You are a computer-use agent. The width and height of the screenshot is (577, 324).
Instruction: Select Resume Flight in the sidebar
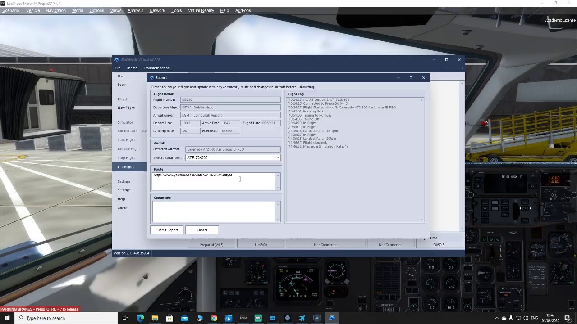(129, 149)
